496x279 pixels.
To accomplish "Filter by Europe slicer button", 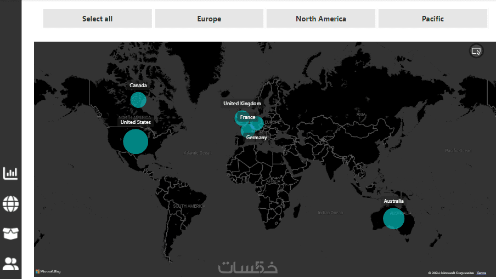I will 209,19.
